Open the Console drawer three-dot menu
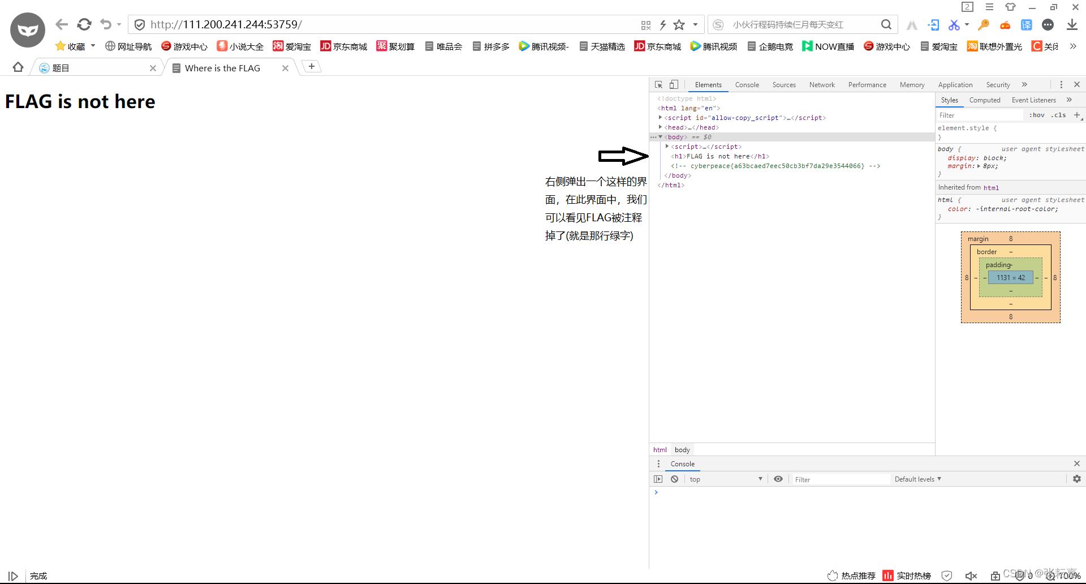Image resolution: width=1086 pixels, height=584 pixels. click(658, 463)
